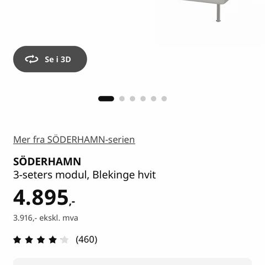Jump to third image carousel dot
The height and width of the screenshot is (265, 265).
coord(132,99)
